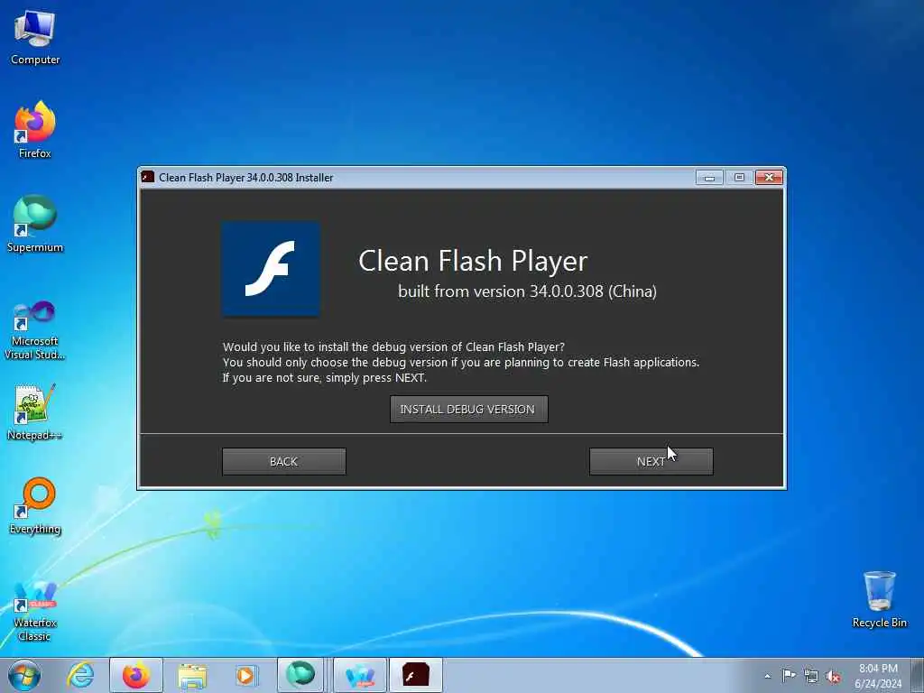Select the Everything search desktop shortcut

(x=35, y=505)
